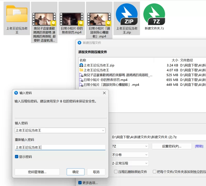This screenshot has width=206, height=186.
Task: Close the 输入密码 dialog
Action: pyautogui.click(x=104, y=93)
